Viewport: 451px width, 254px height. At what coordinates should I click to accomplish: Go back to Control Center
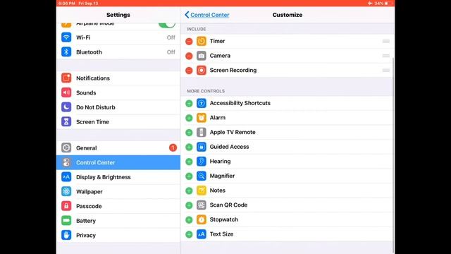point(207,15)
